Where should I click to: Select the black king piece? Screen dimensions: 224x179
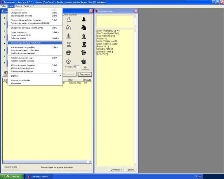coord(84,61)
